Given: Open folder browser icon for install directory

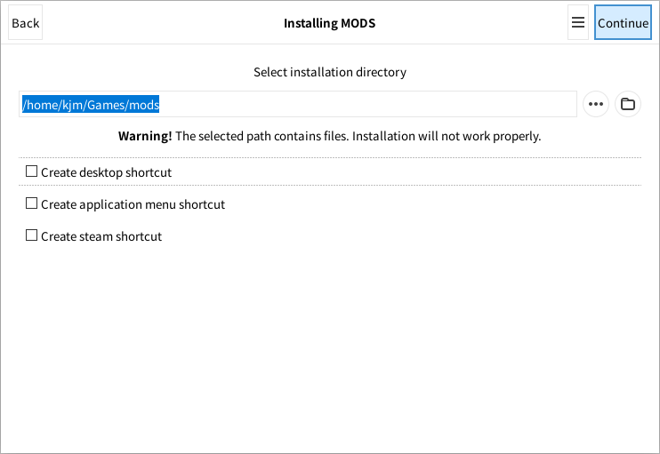Looking at the screenshot, I should [x=628, y=104].
